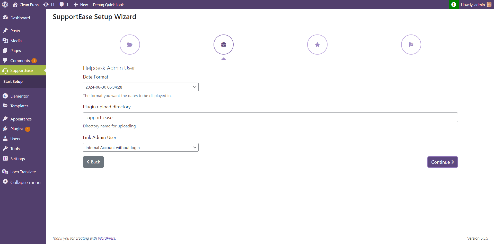Click the Dashboard gauge icon
This screenshot has width=494, height=244.
tap(5, 18)
